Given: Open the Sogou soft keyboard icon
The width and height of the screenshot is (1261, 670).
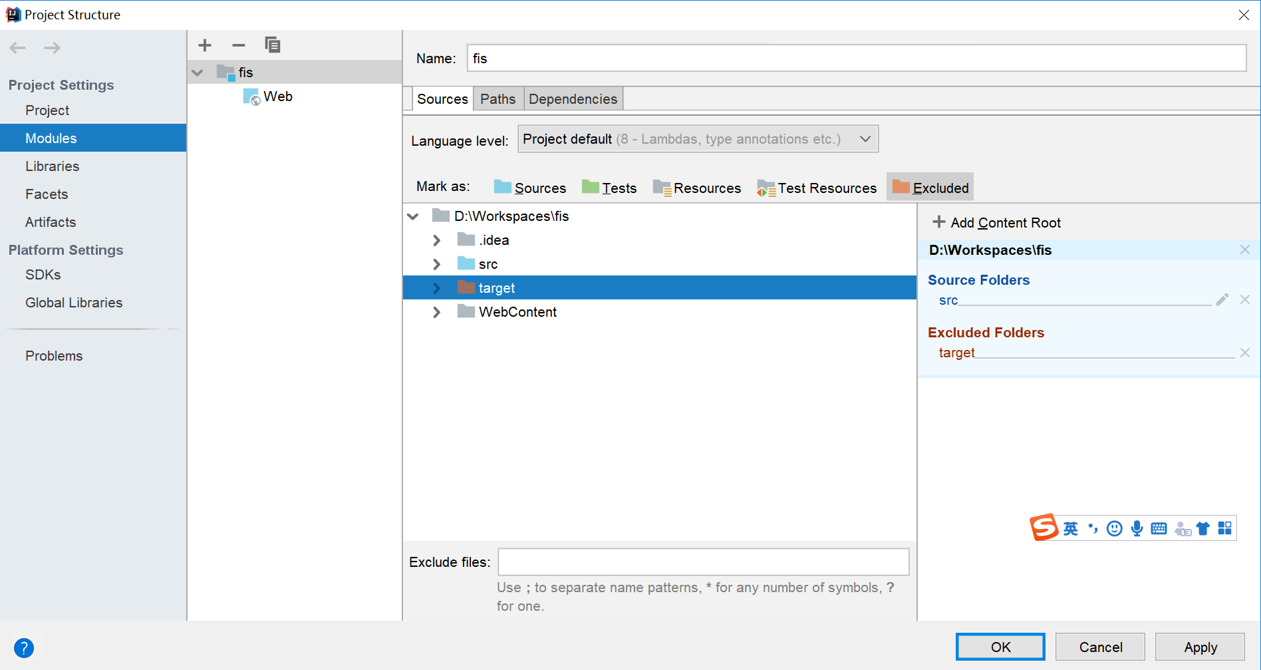Looking at the screenshot, I should (1159, 528).
